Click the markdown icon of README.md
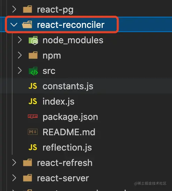This screenshot has width=172, height=191. point(33,132)
